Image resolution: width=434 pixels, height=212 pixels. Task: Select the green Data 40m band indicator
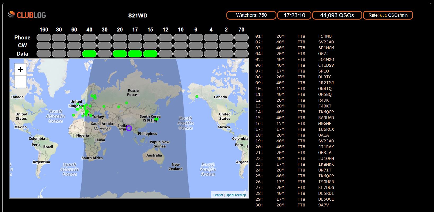tap(90, 54)
